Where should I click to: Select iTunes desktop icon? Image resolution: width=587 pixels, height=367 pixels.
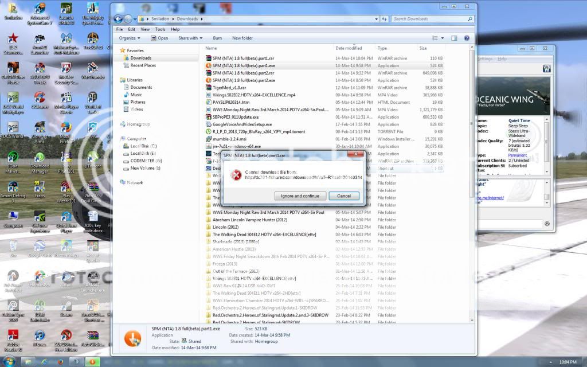click(x=40, y=337)
